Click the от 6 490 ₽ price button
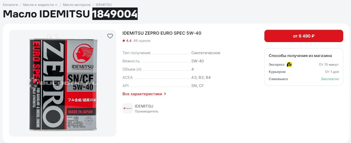 point(303,36)
